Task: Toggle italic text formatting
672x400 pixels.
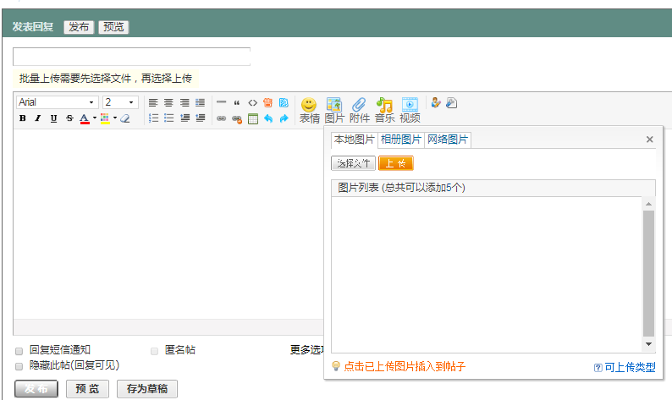Action: pyautogui.click(x=38, y=118)
